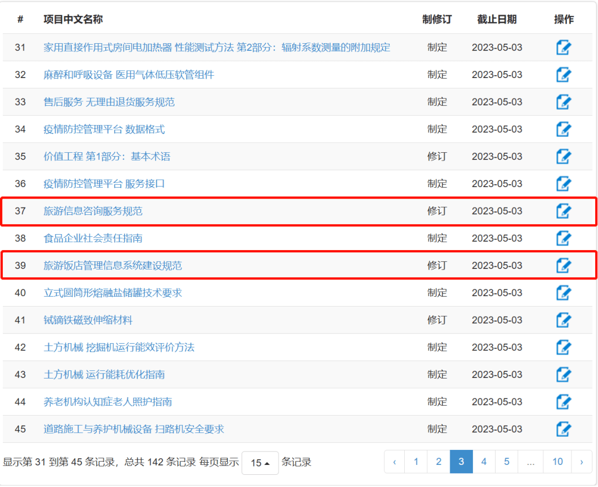Select pagination page 1

pyautogui.click(x=416, y=462)
